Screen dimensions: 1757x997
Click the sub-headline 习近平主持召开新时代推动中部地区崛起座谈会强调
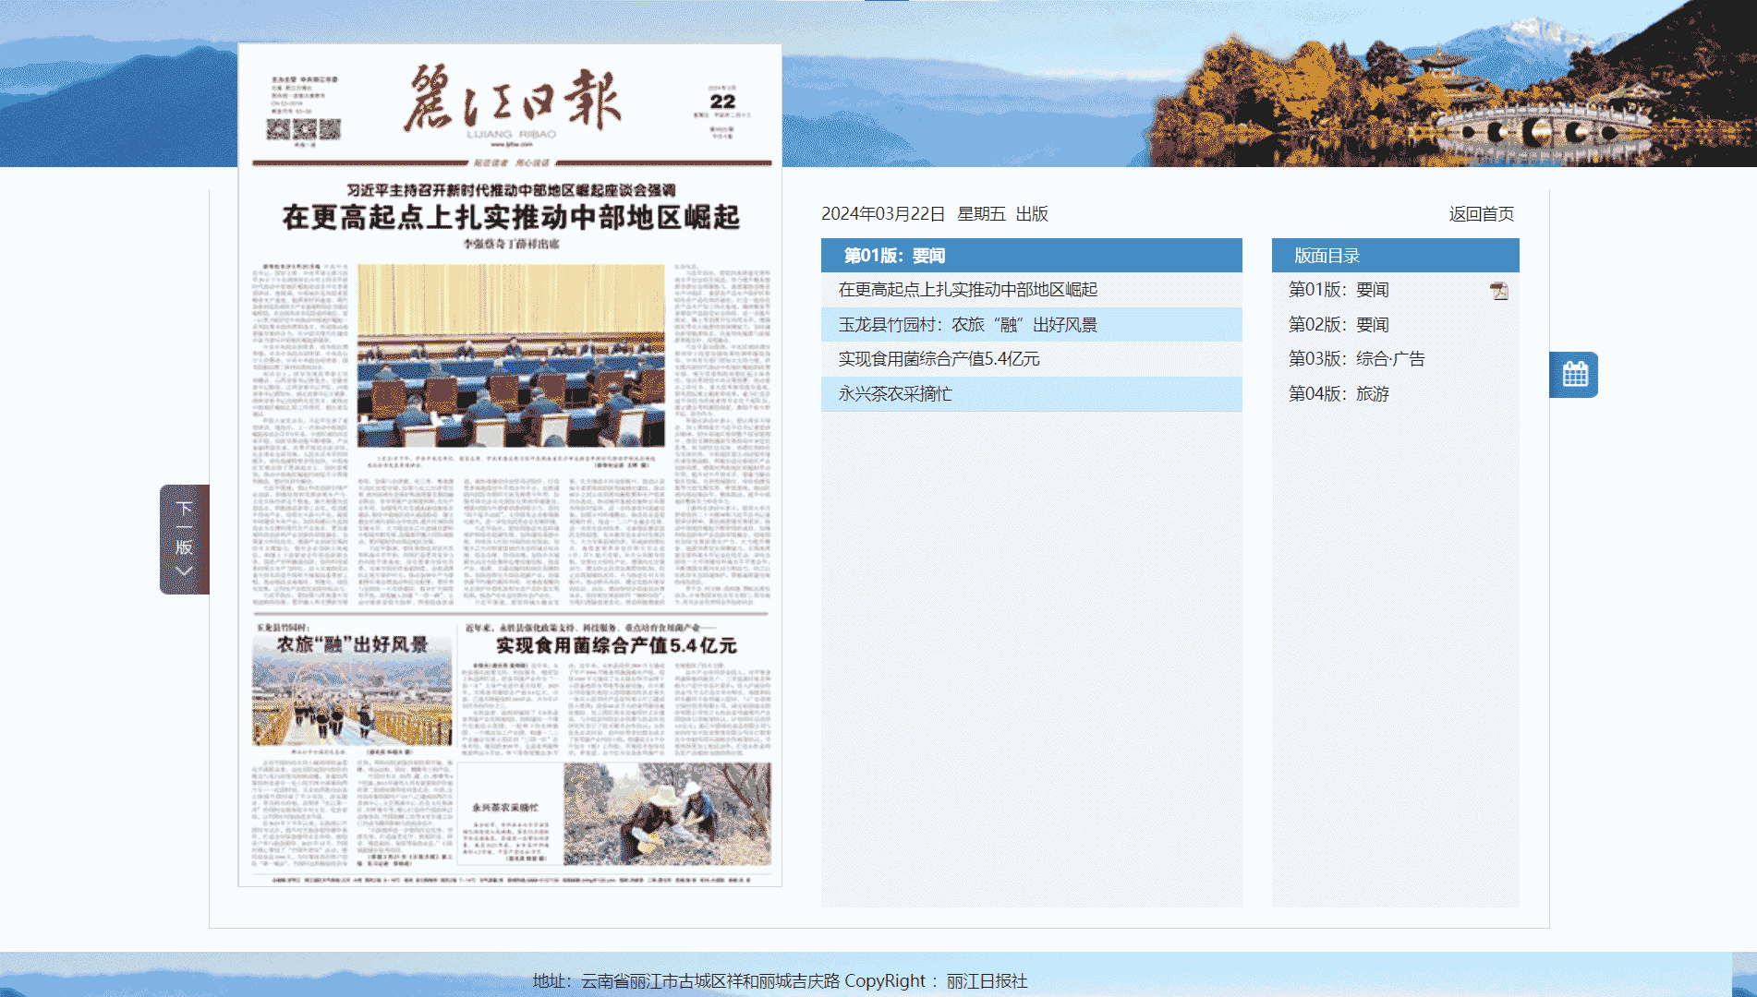pos(511,189)
